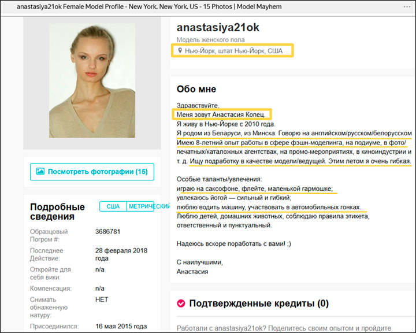Click the Работали с anastasiya21ok prompt text
The height and width of the screenshot is (333, 416).
284,328
